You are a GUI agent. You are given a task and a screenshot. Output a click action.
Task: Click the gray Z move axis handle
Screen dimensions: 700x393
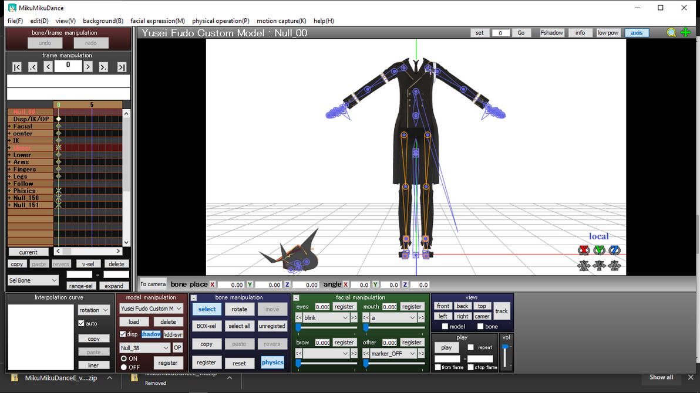pos(614,266)
